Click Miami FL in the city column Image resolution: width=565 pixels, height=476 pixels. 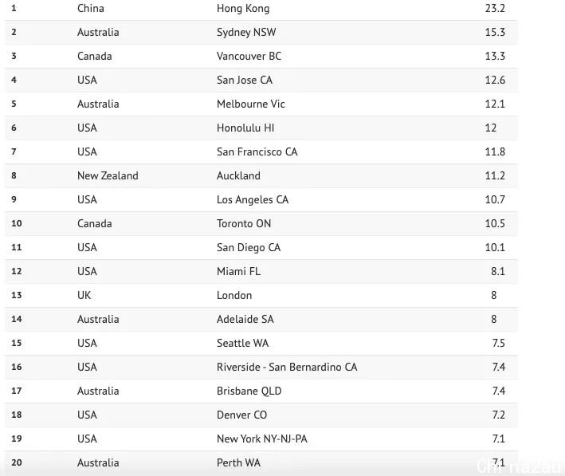pyautogui.click(x=238, y=272)
